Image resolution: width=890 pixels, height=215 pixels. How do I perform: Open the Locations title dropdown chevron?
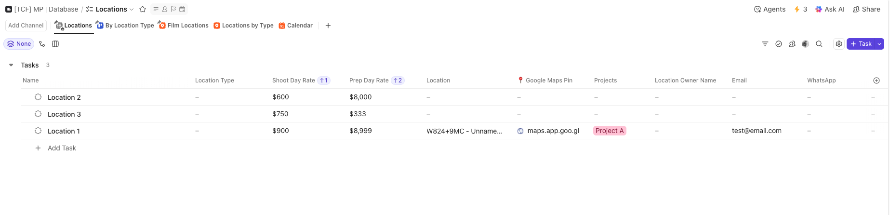point(132,9)
